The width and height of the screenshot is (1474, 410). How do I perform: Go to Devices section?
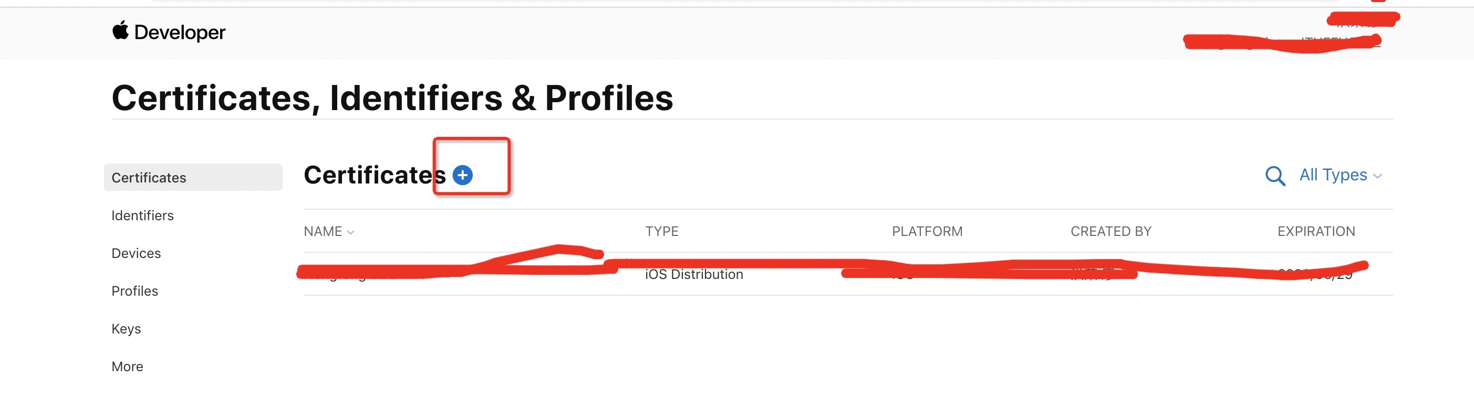click(x=136, y=253)
